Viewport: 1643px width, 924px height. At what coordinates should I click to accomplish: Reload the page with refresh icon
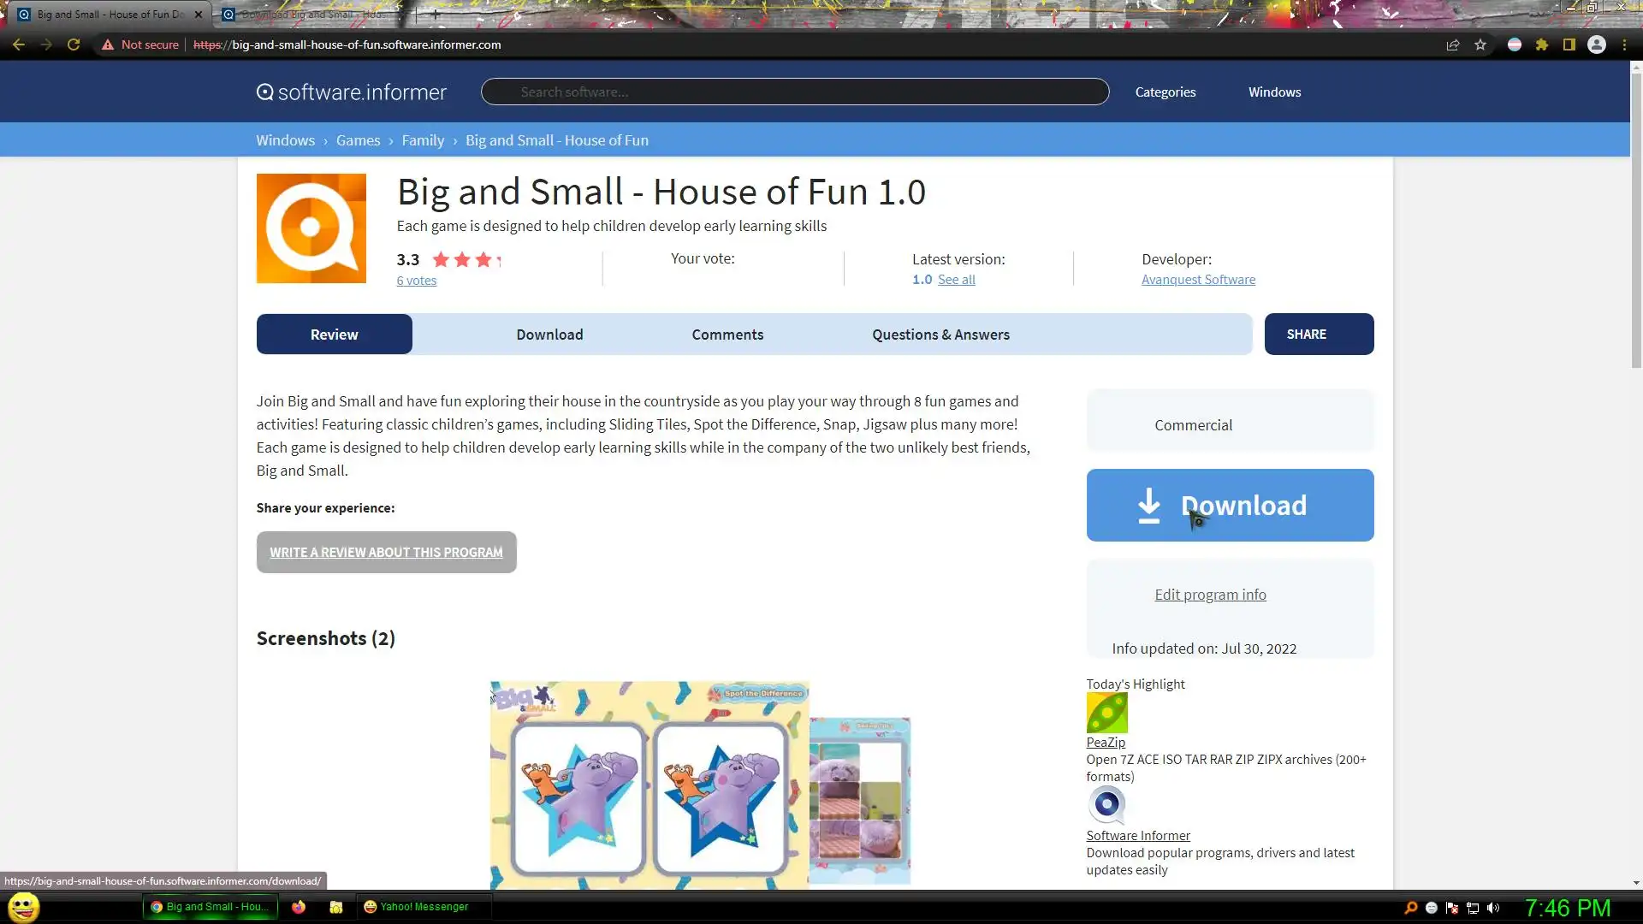click(74, 44)
